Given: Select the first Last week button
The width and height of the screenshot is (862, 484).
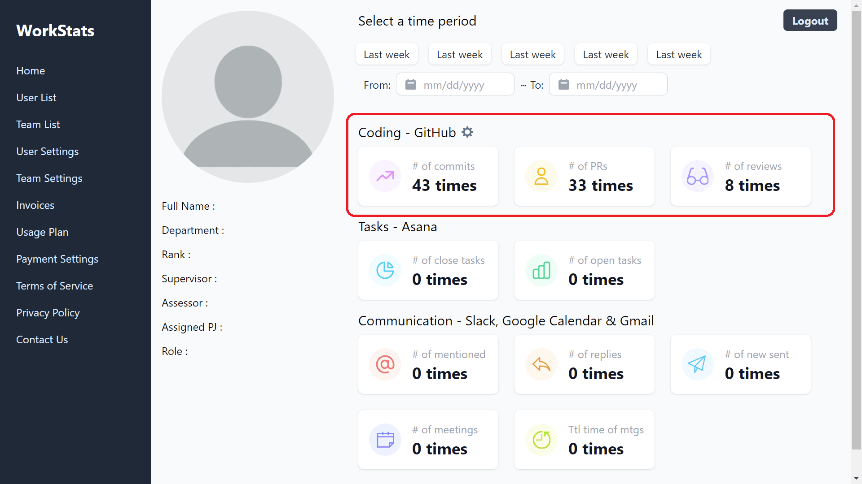Looking at the screenshot, I should click(x=387, y=54).
